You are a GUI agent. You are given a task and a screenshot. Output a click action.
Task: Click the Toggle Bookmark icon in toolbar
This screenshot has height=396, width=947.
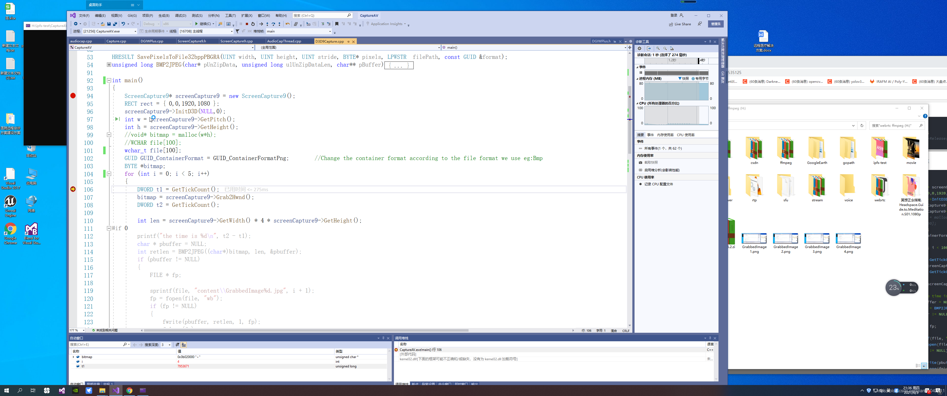click(x=337, y=24)
